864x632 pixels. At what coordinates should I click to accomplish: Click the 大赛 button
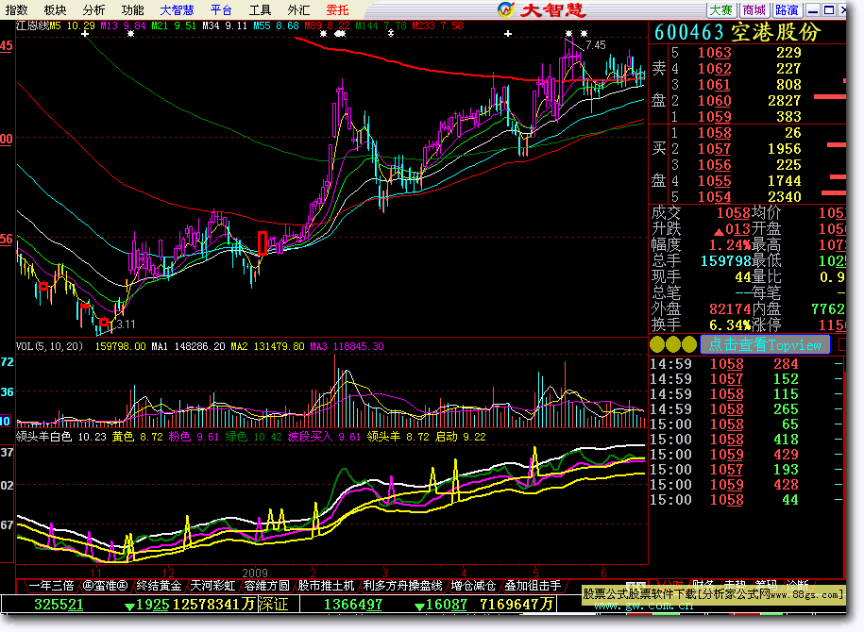pos(721,10)
